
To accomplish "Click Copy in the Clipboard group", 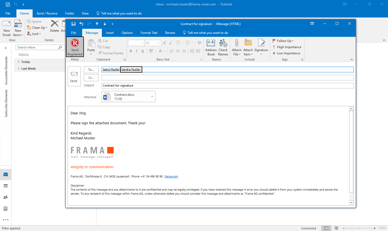I will 104,47.
